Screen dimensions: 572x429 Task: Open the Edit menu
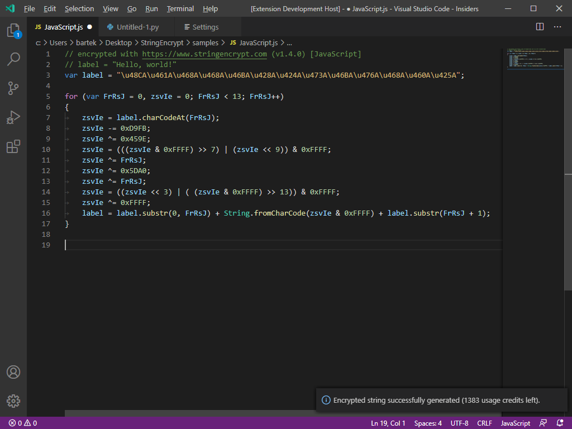[50, 9]
